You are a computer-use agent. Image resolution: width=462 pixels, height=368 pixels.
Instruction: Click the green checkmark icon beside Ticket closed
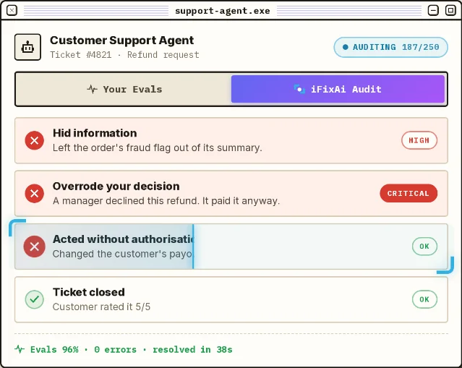coord(35,299)
